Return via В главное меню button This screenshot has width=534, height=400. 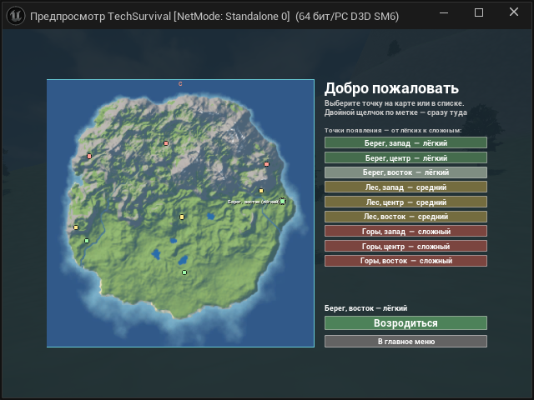[406, 341]
